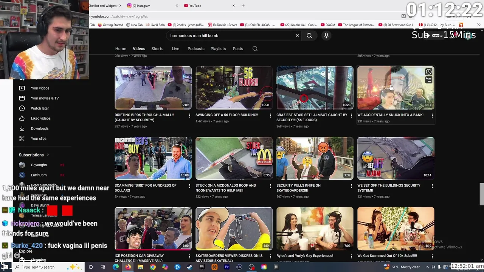
Task: Open options menu for Drifting Birds video
Action: (x=189, y=116)
